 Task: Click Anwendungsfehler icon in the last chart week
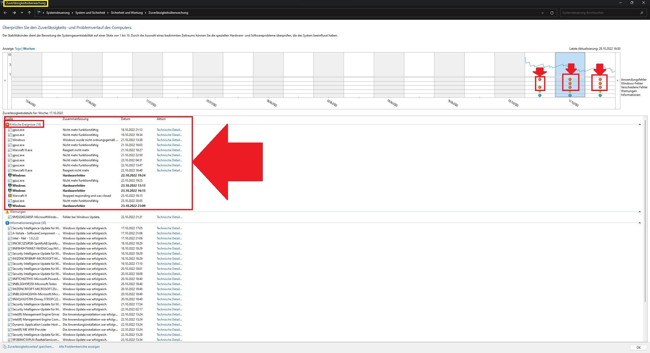(x=600, y=79)
